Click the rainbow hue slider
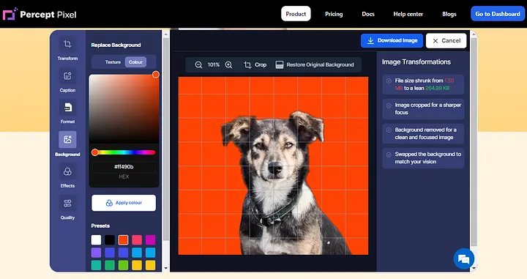527x279 pixels. pyautogui.click(x=124, y=152)
